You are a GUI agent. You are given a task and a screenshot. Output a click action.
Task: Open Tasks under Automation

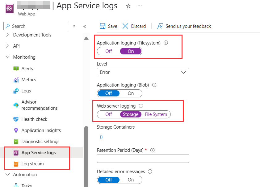pos(27,185)
